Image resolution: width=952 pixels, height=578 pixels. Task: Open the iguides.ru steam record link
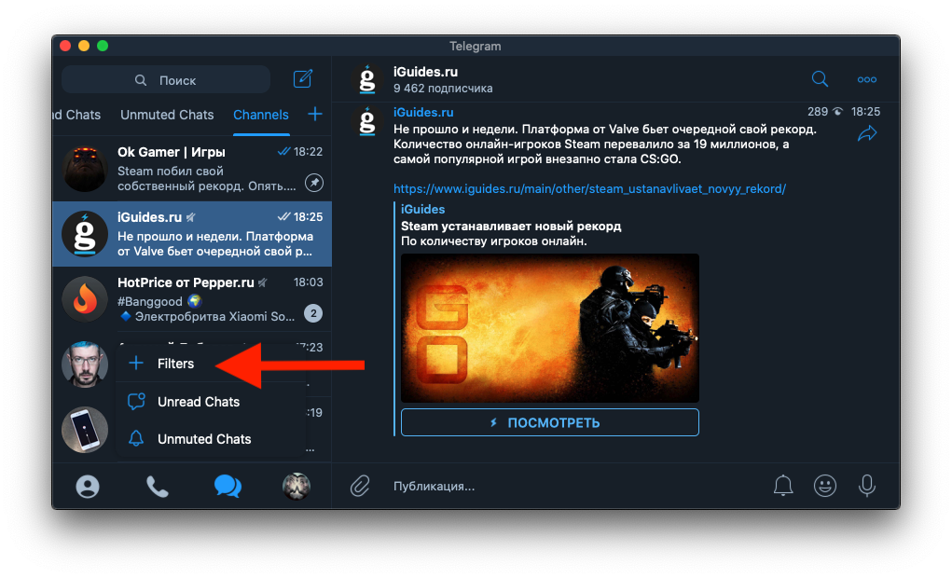click(x=589, y=189)
